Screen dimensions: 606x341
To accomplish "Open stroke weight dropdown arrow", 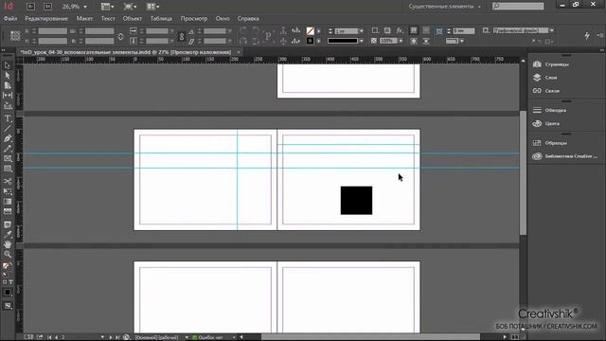I will [x=362, y=31].
